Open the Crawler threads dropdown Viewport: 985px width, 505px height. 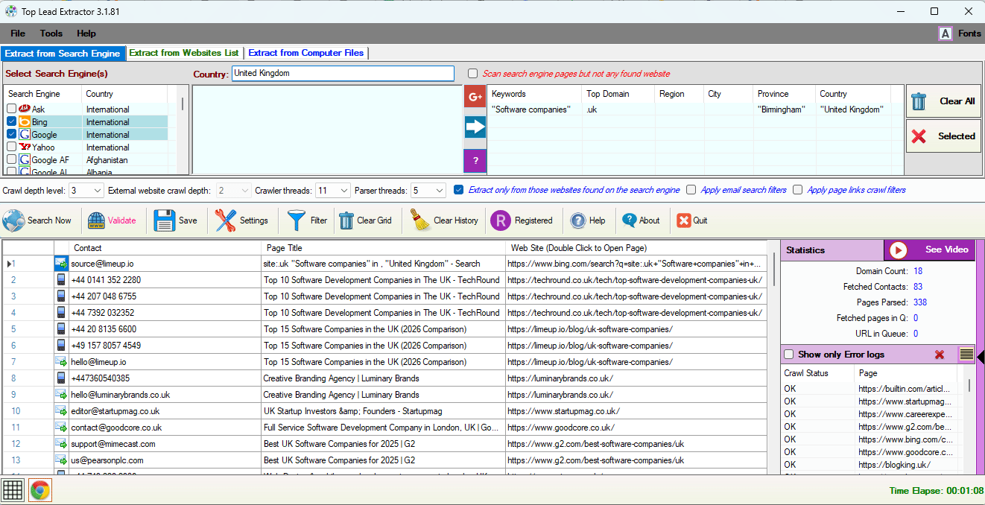[343, 191]
